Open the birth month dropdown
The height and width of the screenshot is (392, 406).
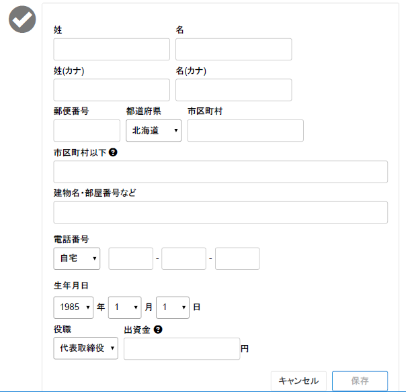point(125,307)
